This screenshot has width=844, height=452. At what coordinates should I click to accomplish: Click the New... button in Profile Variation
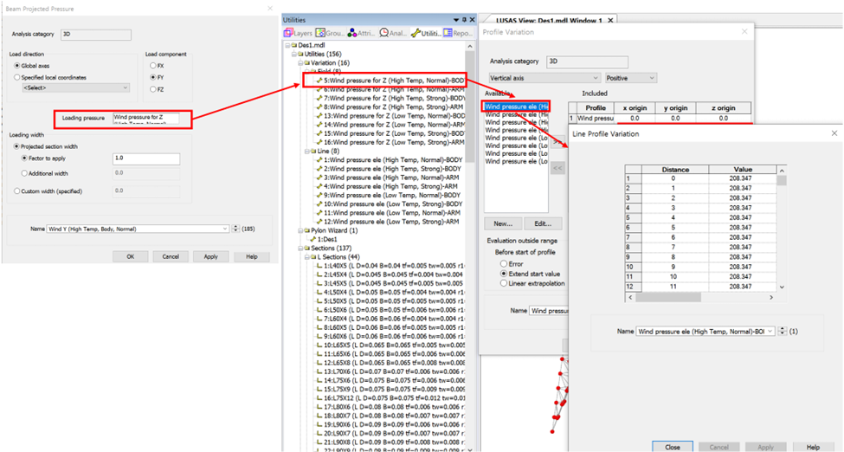[502, 223]
